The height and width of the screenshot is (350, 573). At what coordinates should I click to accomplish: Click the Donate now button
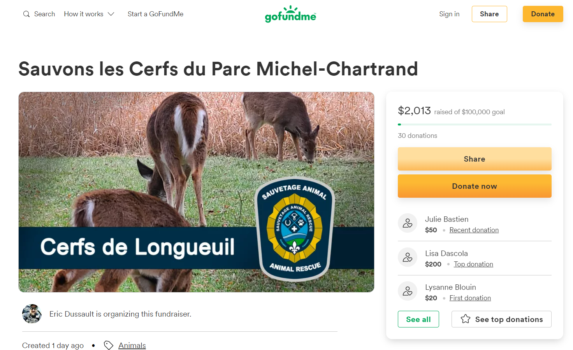[475, 186]
